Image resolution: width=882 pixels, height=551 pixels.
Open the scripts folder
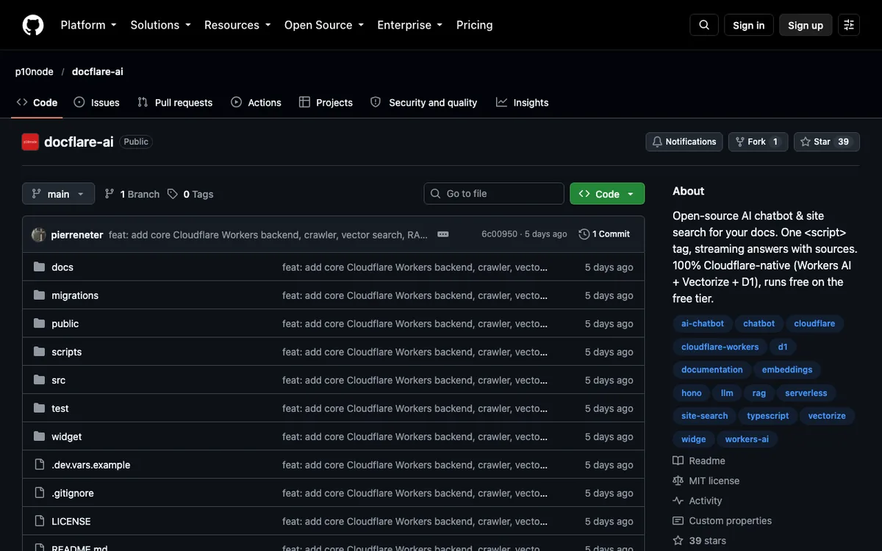[x=67, y=352]
